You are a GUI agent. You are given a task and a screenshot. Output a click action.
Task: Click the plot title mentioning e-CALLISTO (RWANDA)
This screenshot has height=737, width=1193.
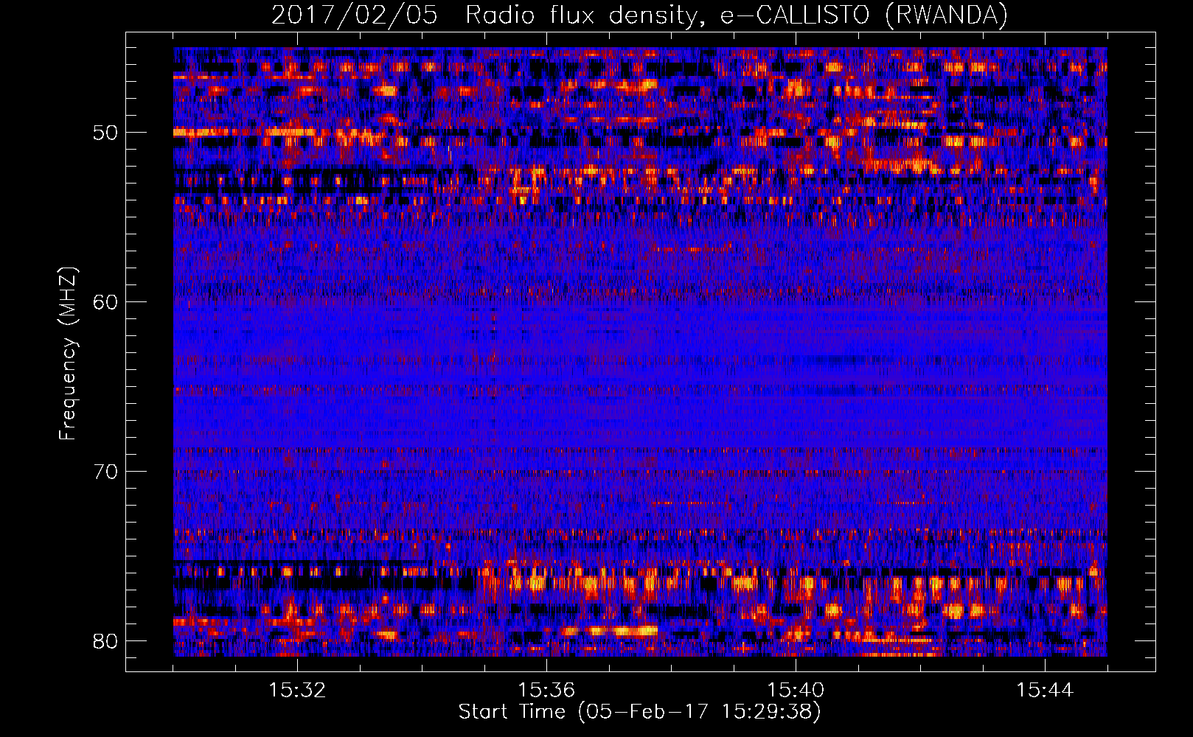point(639,15)
